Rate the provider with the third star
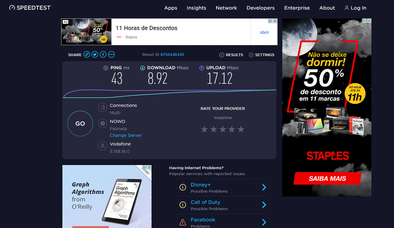Viewport: 394px width, 228px height. (x=222, y=129)
